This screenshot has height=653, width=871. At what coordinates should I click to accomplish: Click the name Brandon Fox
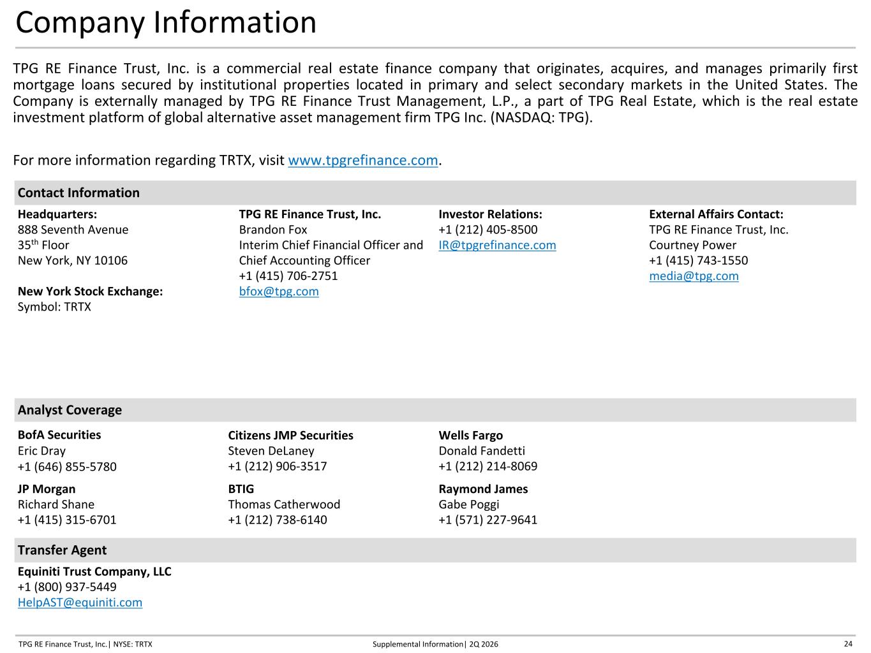click(x=273, y=230)
